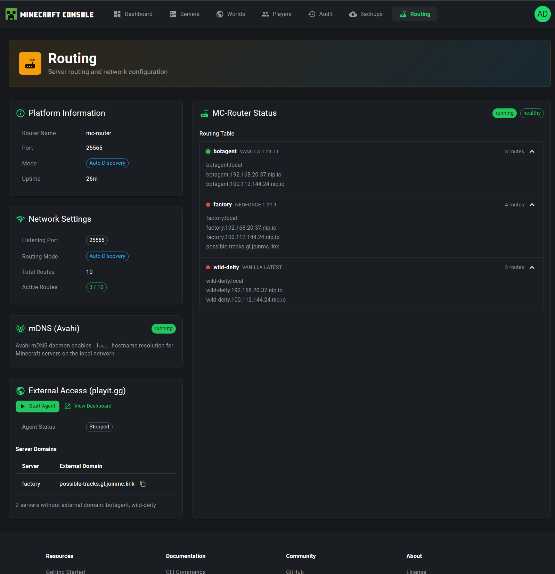Screen dimensions: 555x574
Task: Select possible-tracks.gl.joinmc.link in routing table
Action: pyautogui.click(x=243, y=247)
